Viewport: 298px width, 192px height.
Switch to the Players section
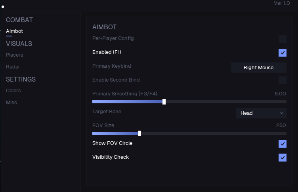(x=15, y=55)
